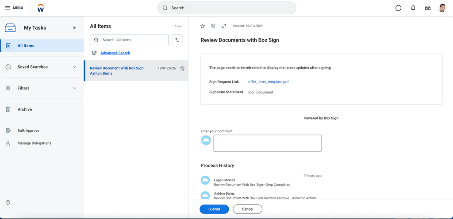The image size is (453, 219).
Task: Open the user profile avatar
Action: tap(442, 8)
